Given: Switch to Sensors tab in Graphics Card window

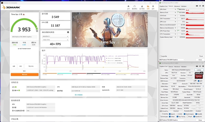Looking at the screenshot, I should pos(171,67).
